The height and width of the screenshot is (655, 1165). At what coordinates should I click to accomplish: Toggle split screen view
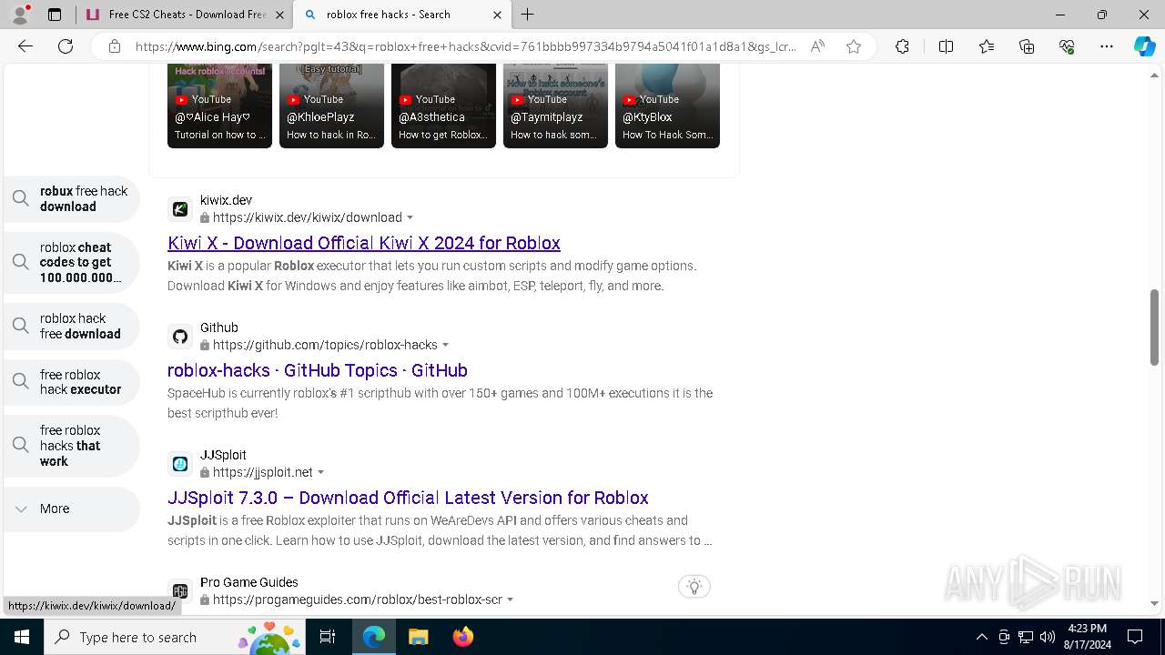[946, 46]
